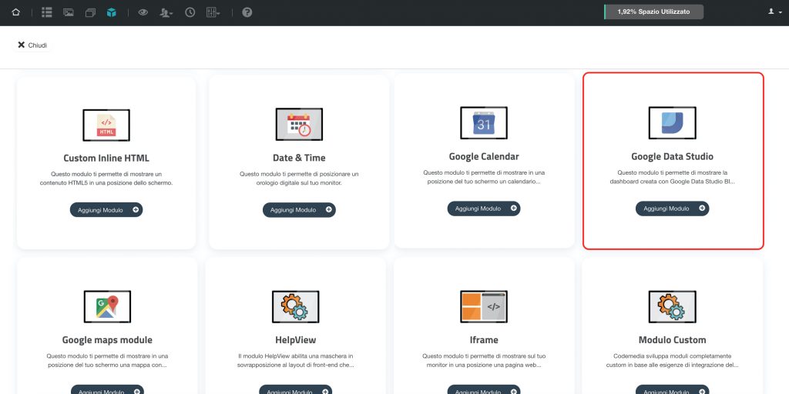
Task: Click the Google Data Studio description text
Action: [672, 177]
